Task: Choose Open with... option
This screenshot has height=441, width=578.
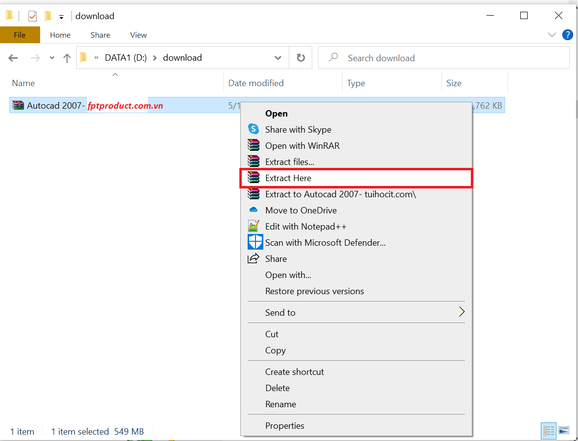Action: point(356,275)
